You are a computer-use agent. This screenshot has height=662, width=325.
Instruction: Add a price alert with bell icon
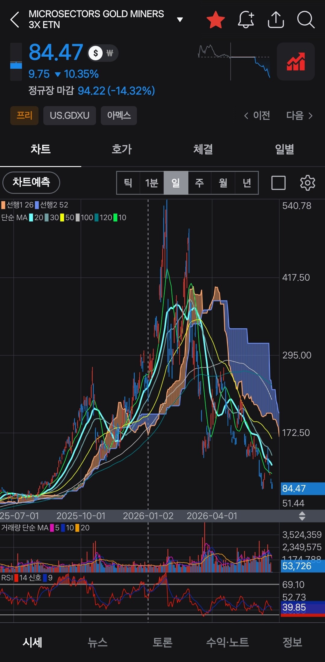pos(246,20)
